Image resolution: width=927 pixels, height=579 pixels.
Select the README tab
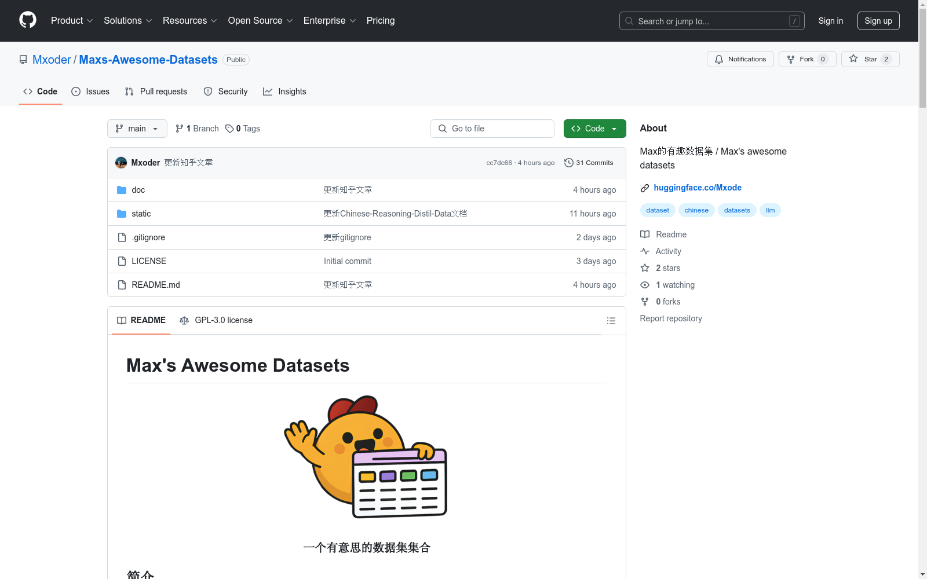tap(141, 320)
